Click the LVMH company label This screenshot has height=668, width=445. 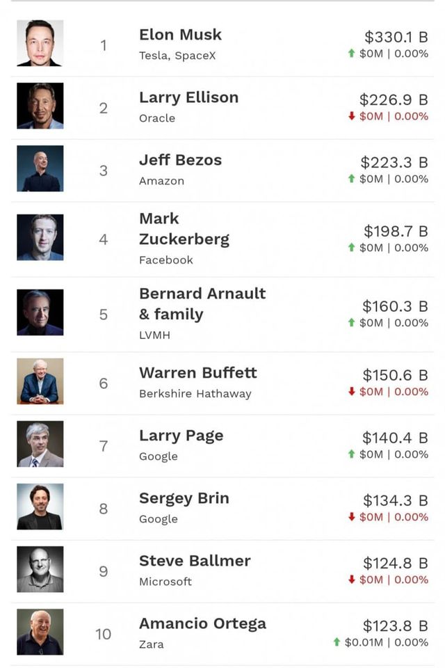[x=154, y=335]
